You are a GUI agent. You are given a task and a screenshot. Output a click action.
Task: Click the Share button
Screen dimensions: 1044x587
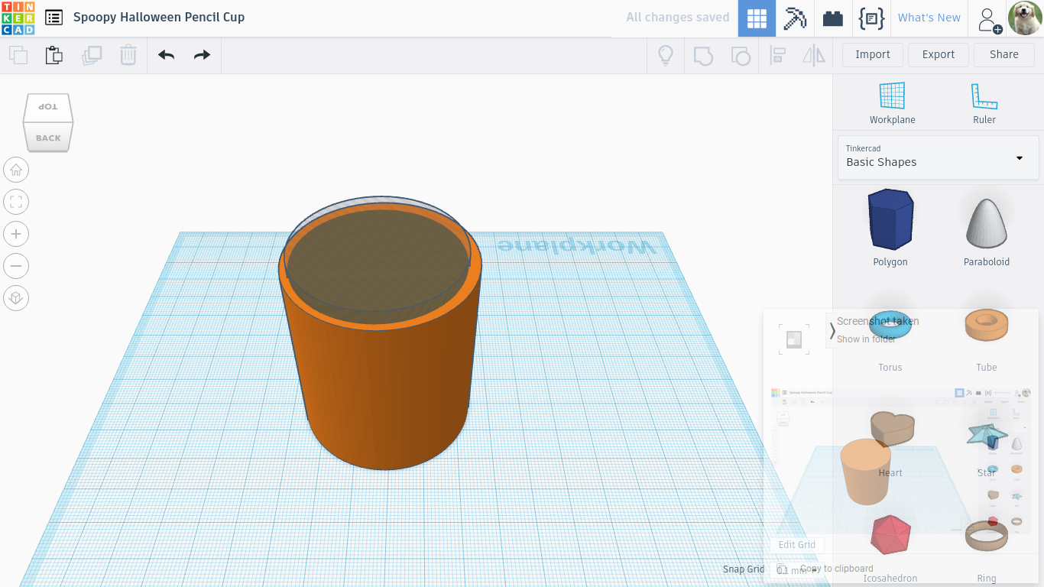1004,54
